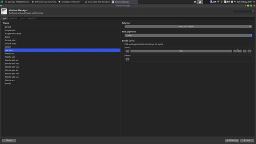Click the first workspace in the switcher

click(x=195, y=2)
